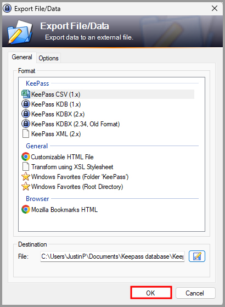Focus the destination File path field
The image size is (225, 307).
pos(113,256)
